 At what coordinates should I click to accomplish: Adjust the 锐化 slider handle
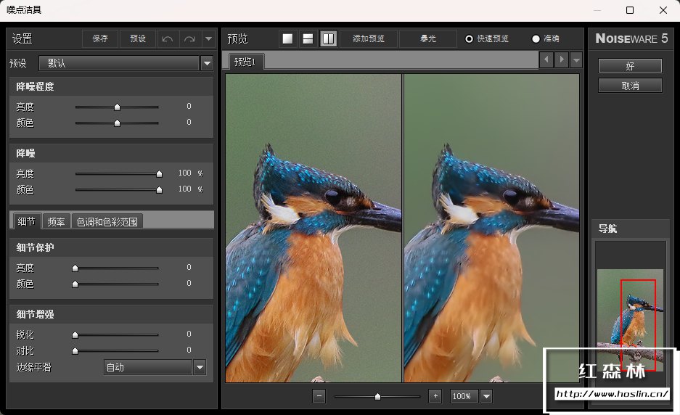[x=75, y=334]
